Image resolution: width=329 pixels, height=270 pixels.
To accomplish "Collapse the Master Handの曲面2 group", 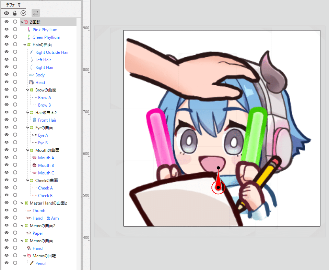I will [x=22, y=203].
